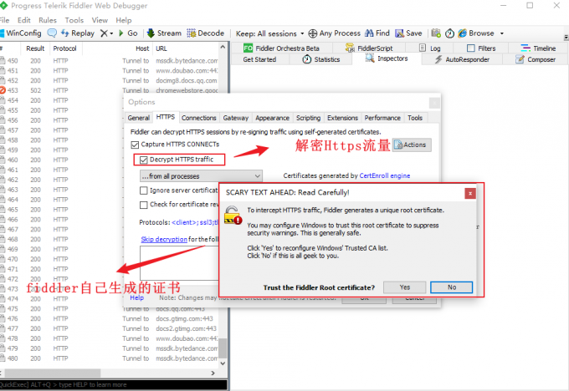Viewport: 569px width, 391px height.
Task: Click the Go resume button
Action: pyautogui.click(x=128, y=33)
